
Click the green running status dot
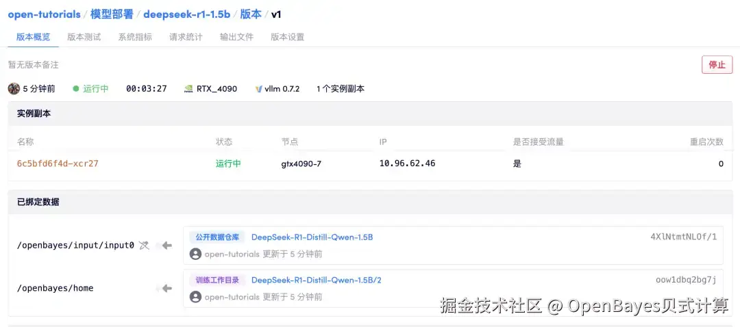point(75,88)
